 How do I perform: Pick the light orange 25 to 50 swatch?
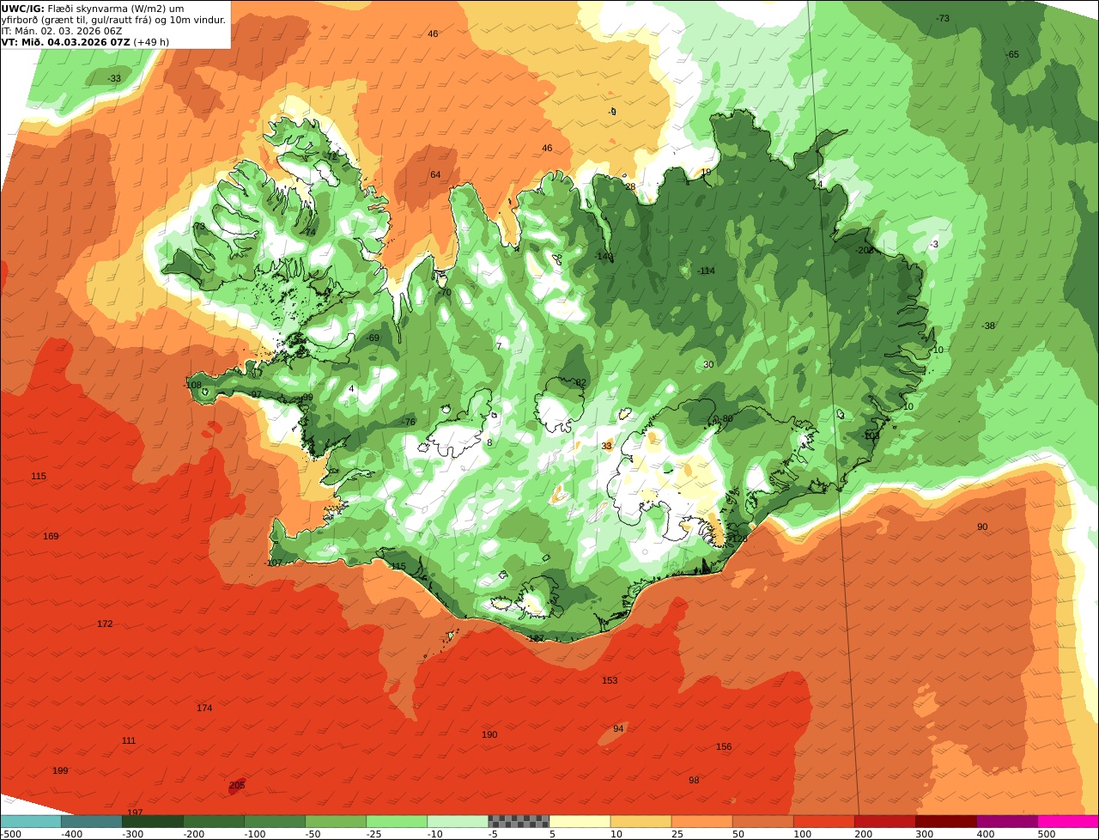701,821
